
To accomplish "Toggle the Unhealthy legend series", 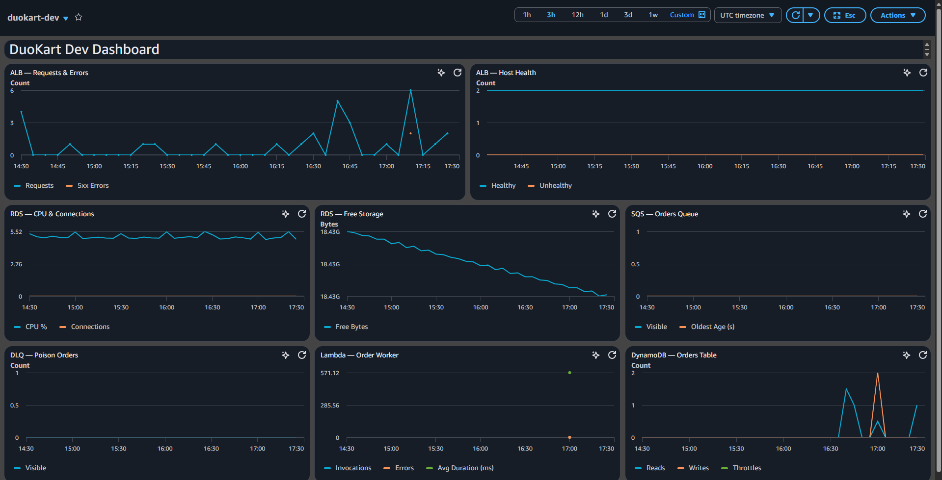I will (550, 185).
